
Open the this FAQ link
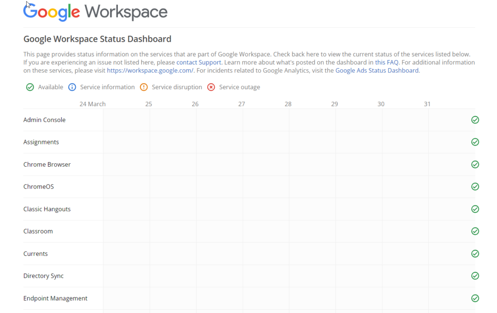[387, 63]
